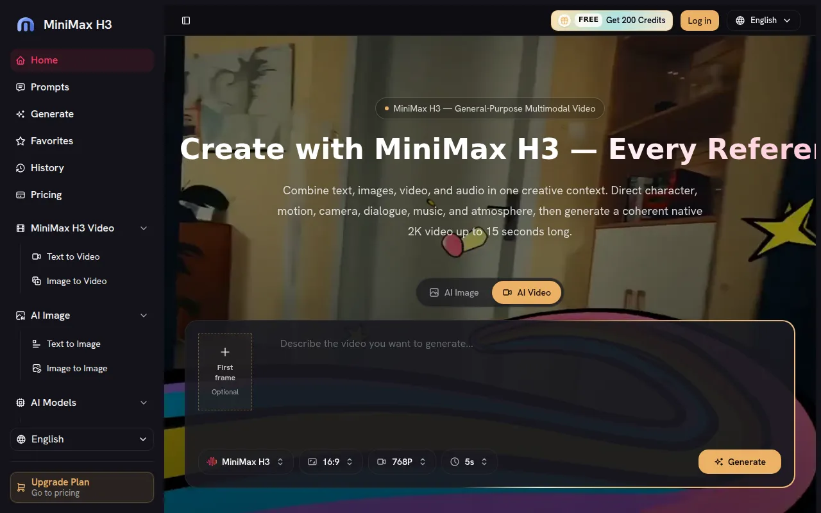Click the Image to Video icon

click(x=37, y=281)
